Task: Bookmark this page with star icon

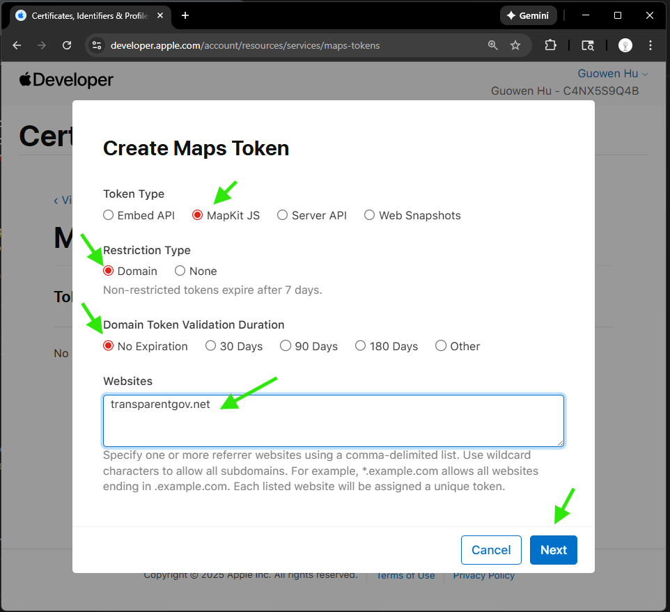Action: 515,45
